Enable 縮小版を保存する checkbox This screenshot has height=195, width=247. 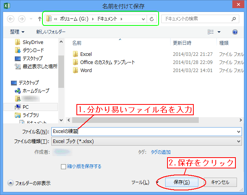click(64, 166)
